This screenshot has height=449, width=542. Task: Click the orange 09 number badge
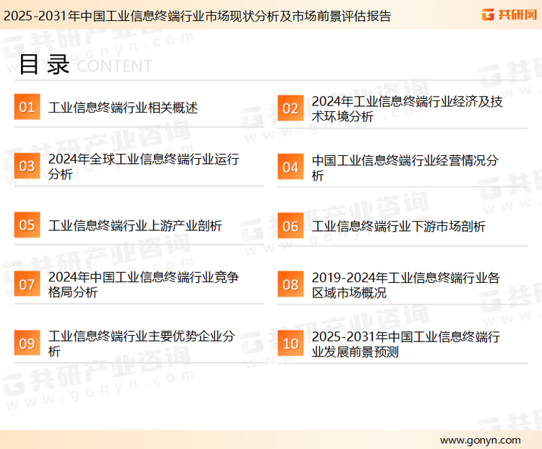pos(27,343)
